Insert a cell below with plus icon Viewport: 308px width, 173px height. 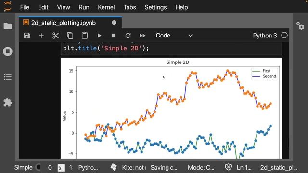coord(41,36)
